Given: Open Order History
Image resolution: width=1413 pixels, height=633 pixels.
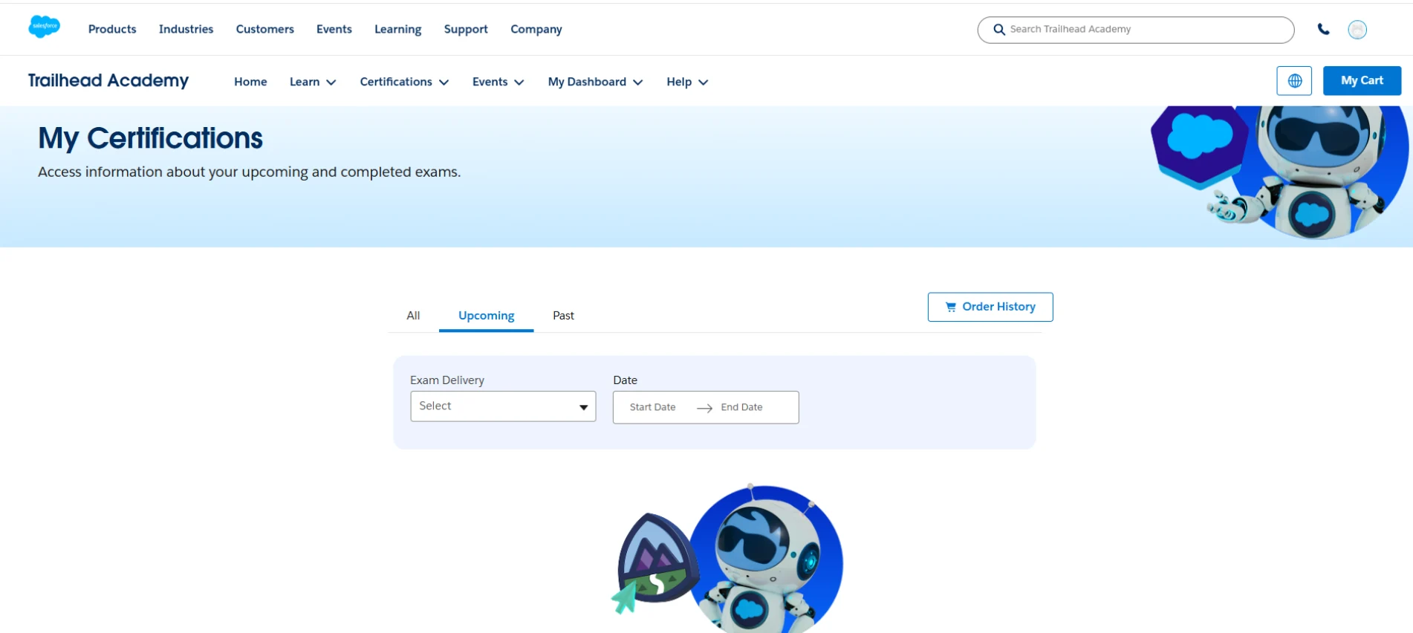Looking at the screenshot, I should click(990, 307).
